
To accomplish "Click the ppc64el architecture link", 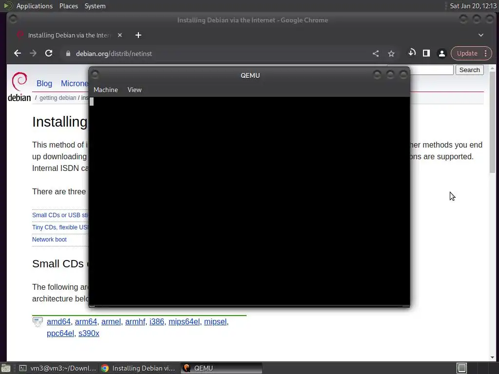I will 60,333.
